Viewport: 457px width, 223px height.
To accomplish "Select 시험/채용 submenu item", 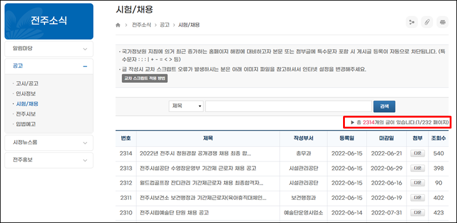I will click(27, 104).
